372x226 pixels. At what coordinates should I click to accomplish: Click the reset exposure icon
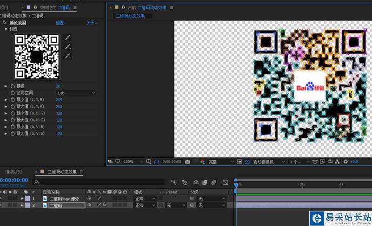345,161
